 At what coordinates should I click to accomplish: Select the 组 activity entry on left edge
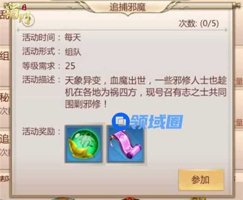pos(4,56)
